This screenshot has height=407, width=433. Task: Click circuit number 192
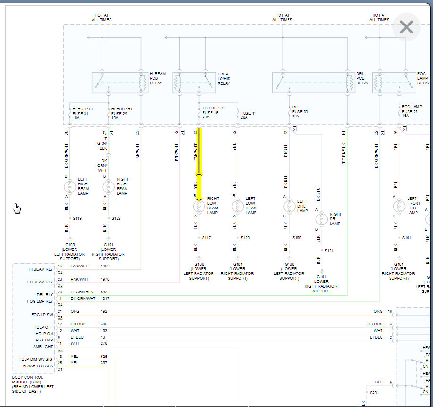(104, 311)
